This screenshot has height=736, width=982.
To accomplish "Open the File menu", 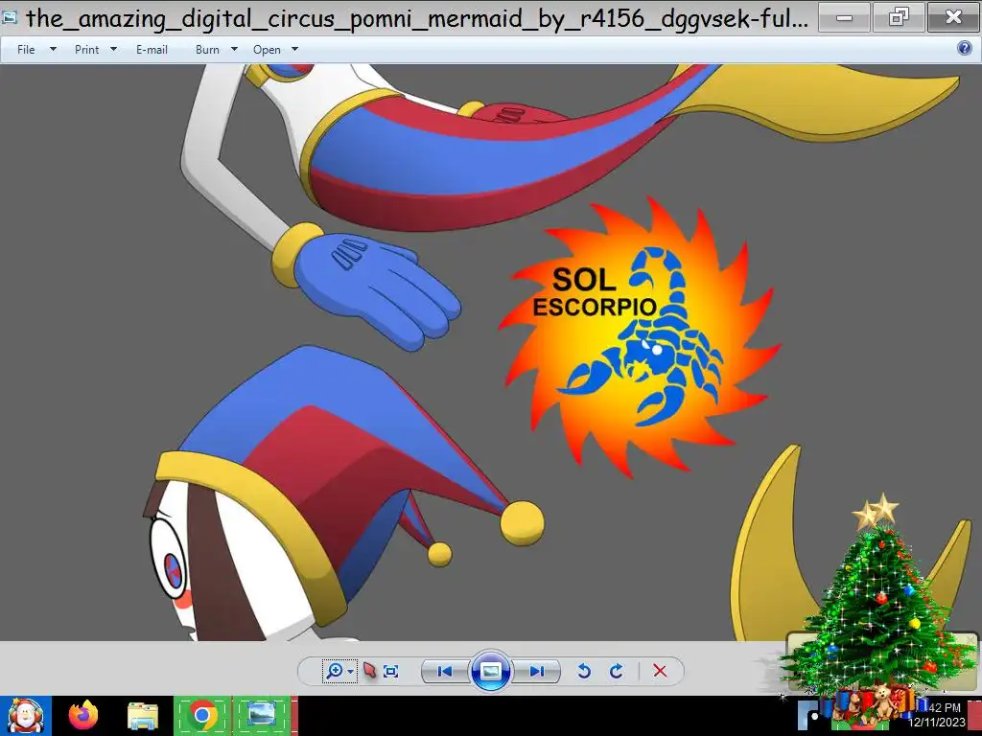I will (26, 50).
